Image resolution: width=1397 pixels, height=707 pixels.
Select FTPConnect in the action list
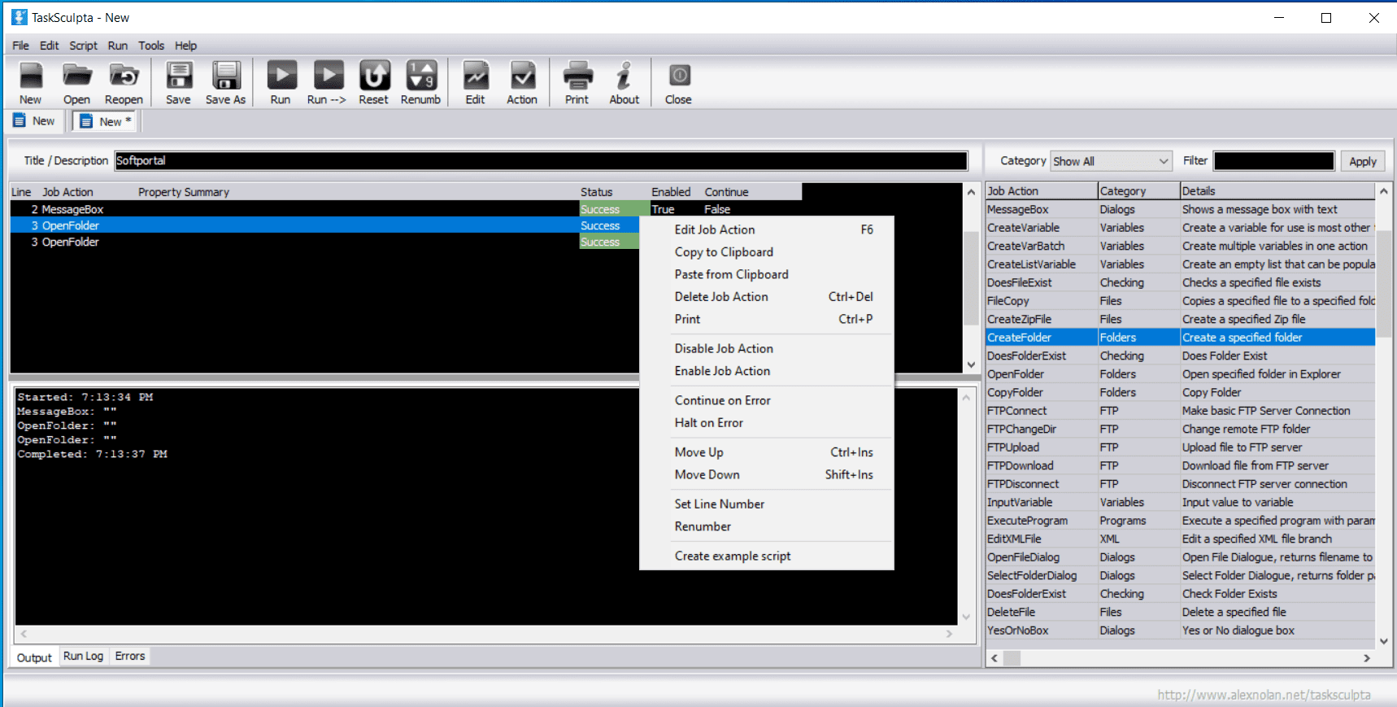point(1181,411)
